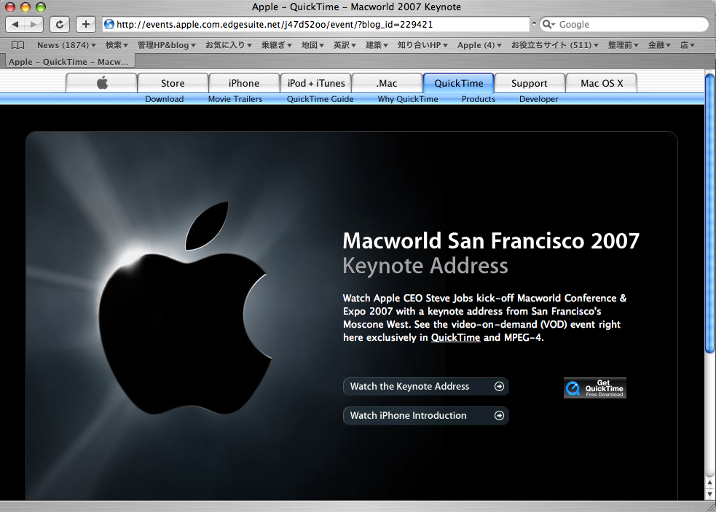Open the Download sub-navigation link
Screen dimensions: 716x512
[x=165, y=98]
